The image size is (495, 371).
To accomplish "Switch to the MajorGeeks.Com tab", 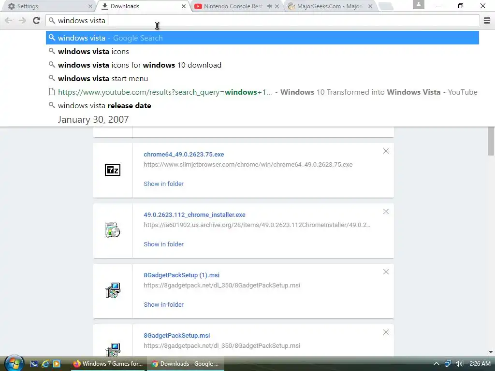I will coord(330,6).
